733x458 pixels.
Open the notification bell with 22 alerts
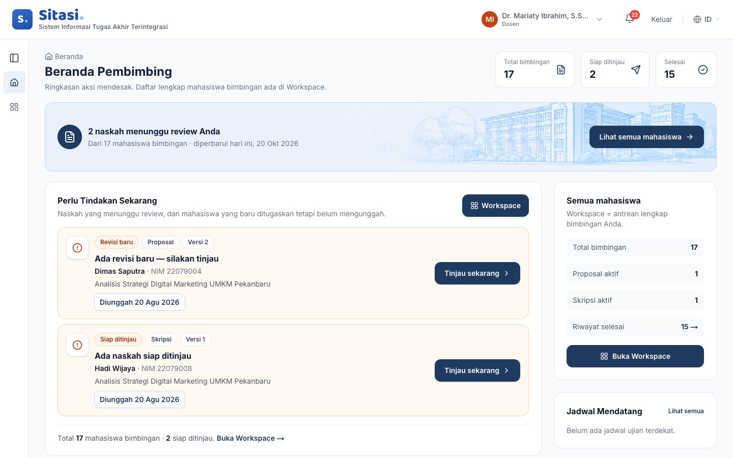pyautogui.click(x=630, y=19)
